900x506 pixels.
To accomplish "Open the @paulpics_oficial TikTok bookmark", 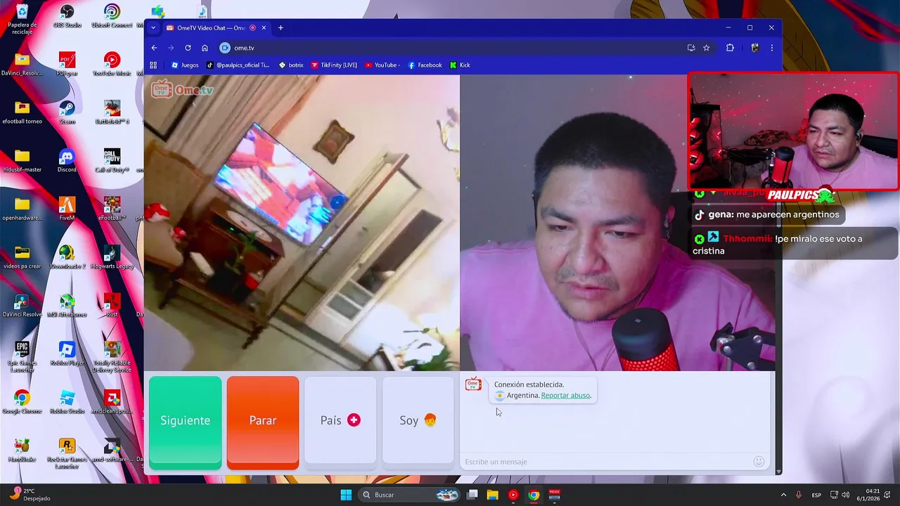I will pos(238,65).
